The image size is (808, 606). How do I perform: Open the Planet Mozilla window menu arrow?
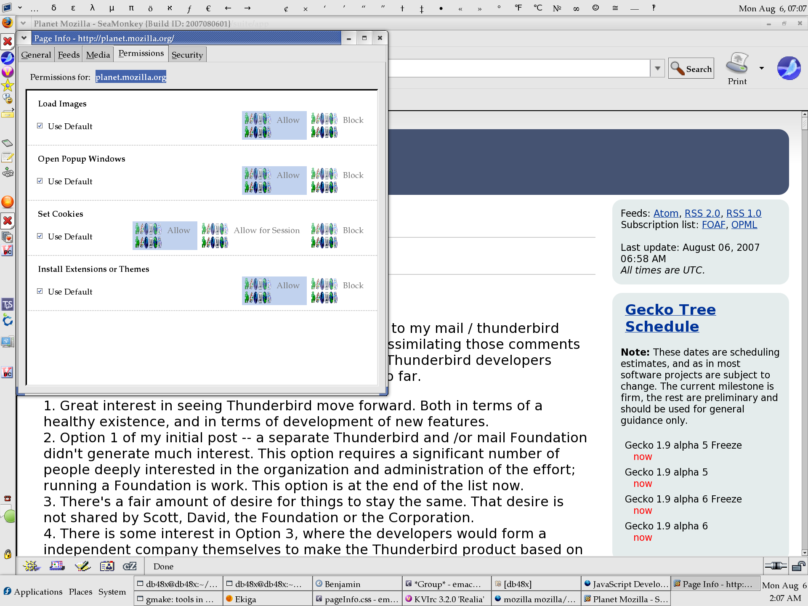23,23
